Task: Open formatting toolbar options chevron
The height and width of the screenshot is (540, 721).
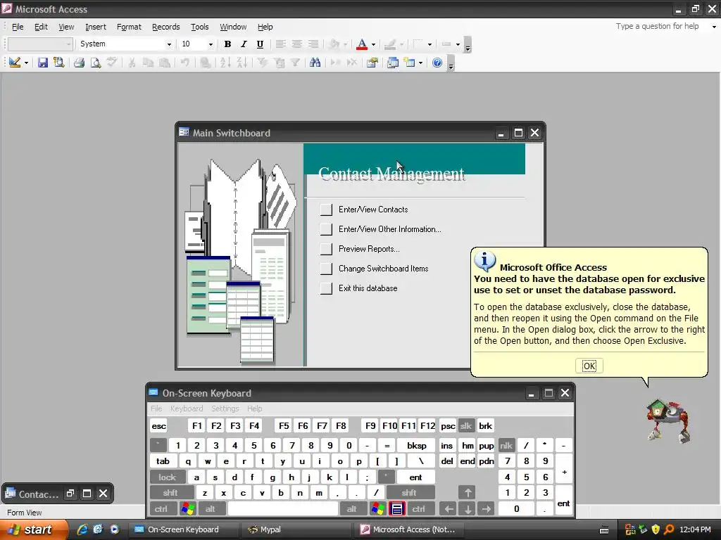Action: coord(468,44)
